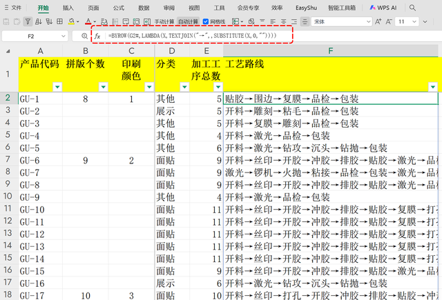Click the paste-values clipboard icon
This screenshot has height=300, width=442.
pyautogui.click(x=6, y=21)
